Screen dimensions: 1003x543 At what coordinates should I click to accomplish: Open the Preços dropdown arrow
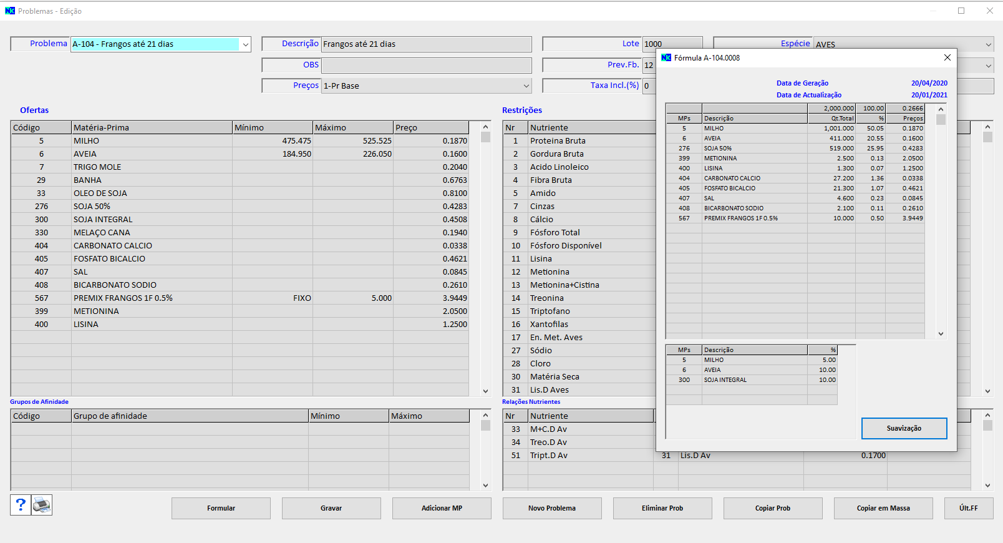coord(526,86)
